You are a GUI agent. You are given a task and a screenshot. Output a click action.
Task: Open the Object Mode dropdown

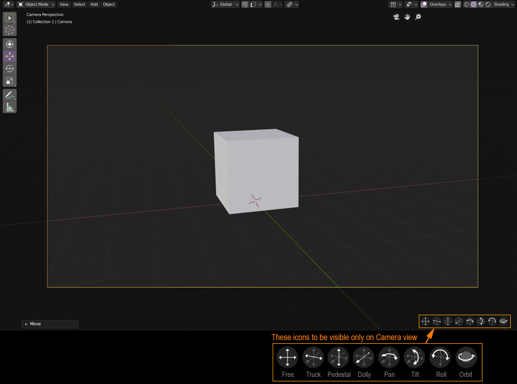point(36,4)
